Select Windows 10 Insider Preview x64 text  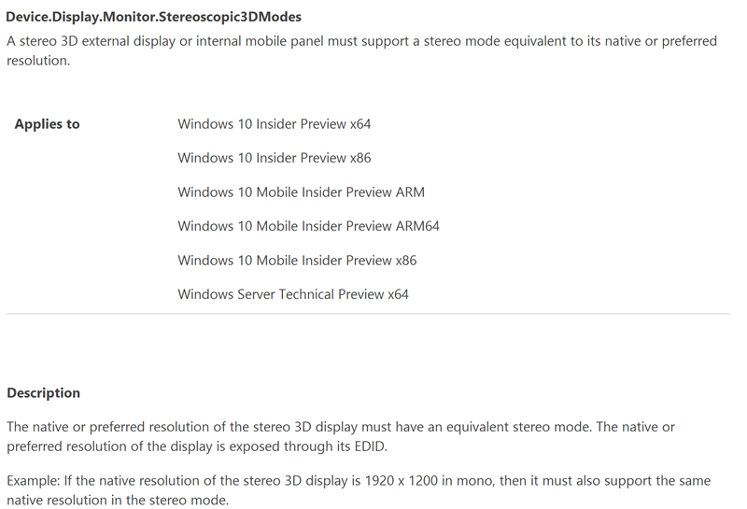click(x=274, y=124)
